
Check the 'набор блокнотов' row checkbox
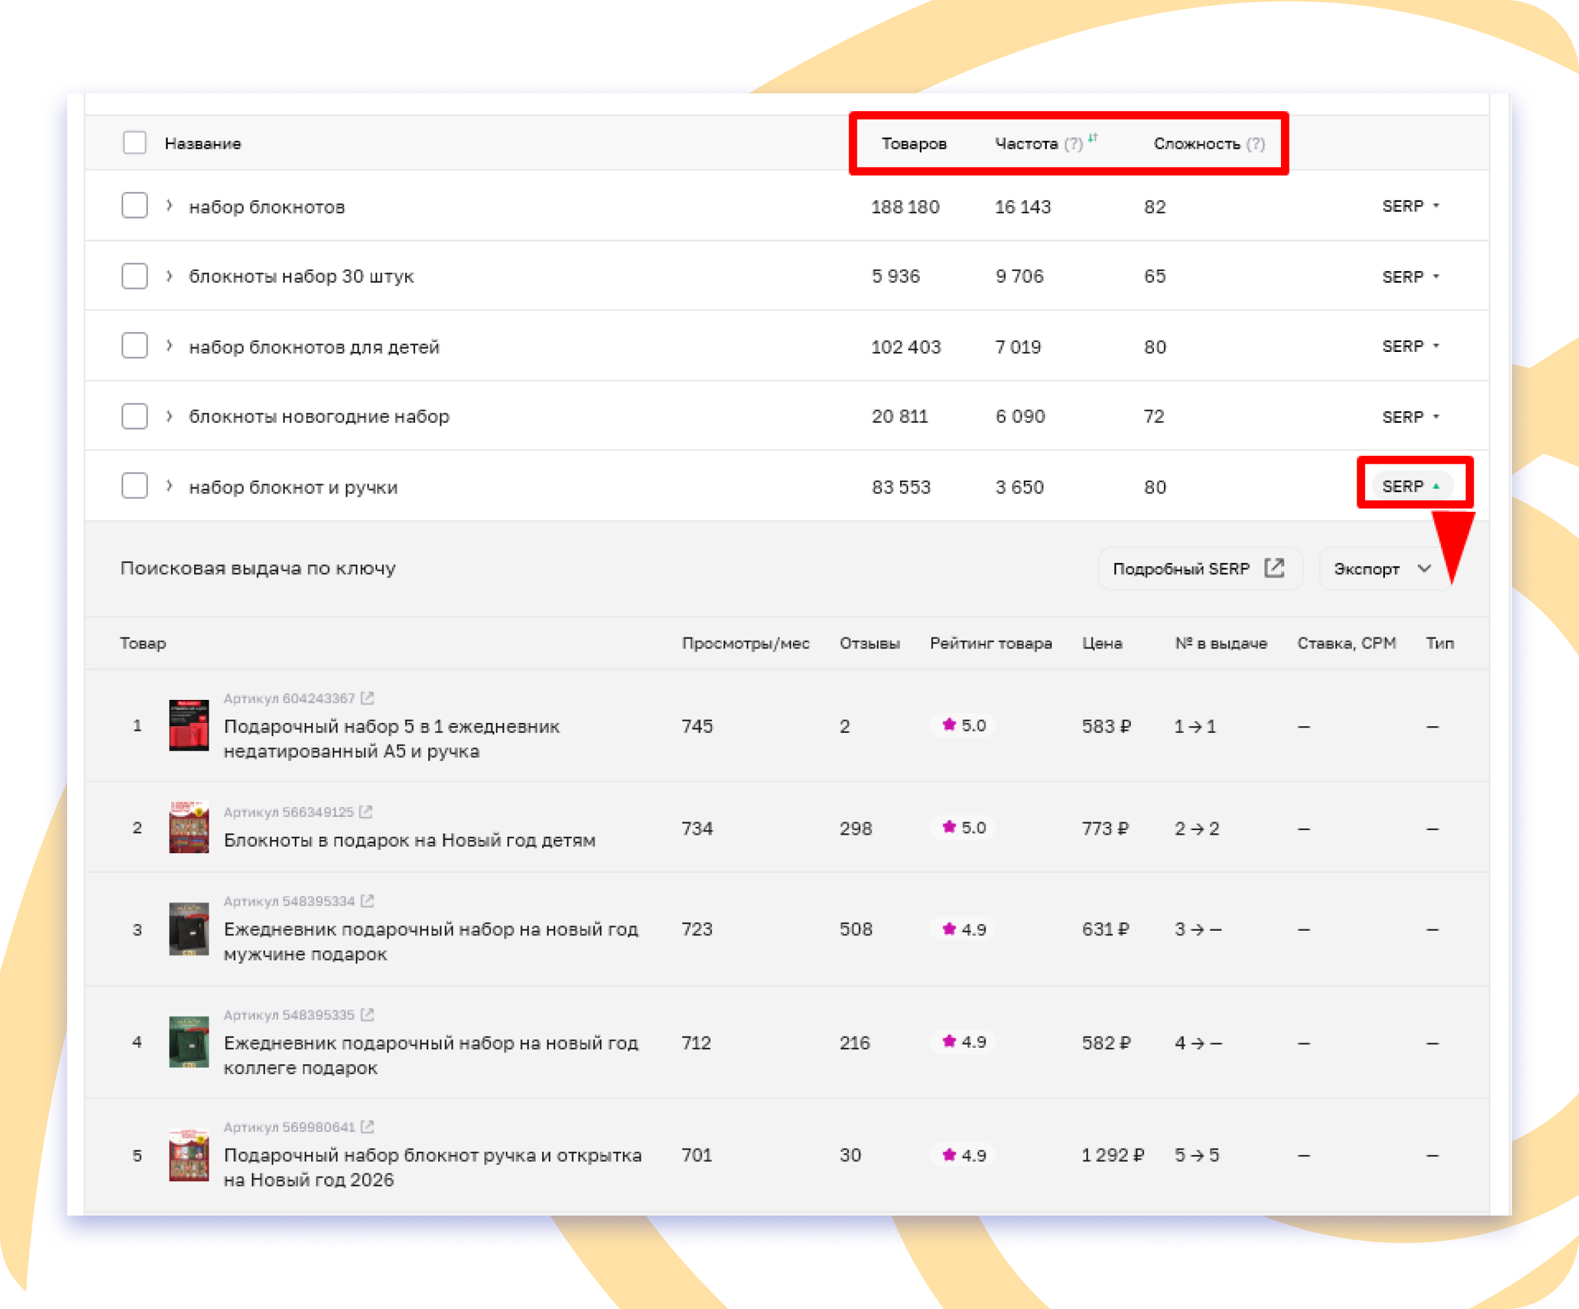click(x=135, y=205)
